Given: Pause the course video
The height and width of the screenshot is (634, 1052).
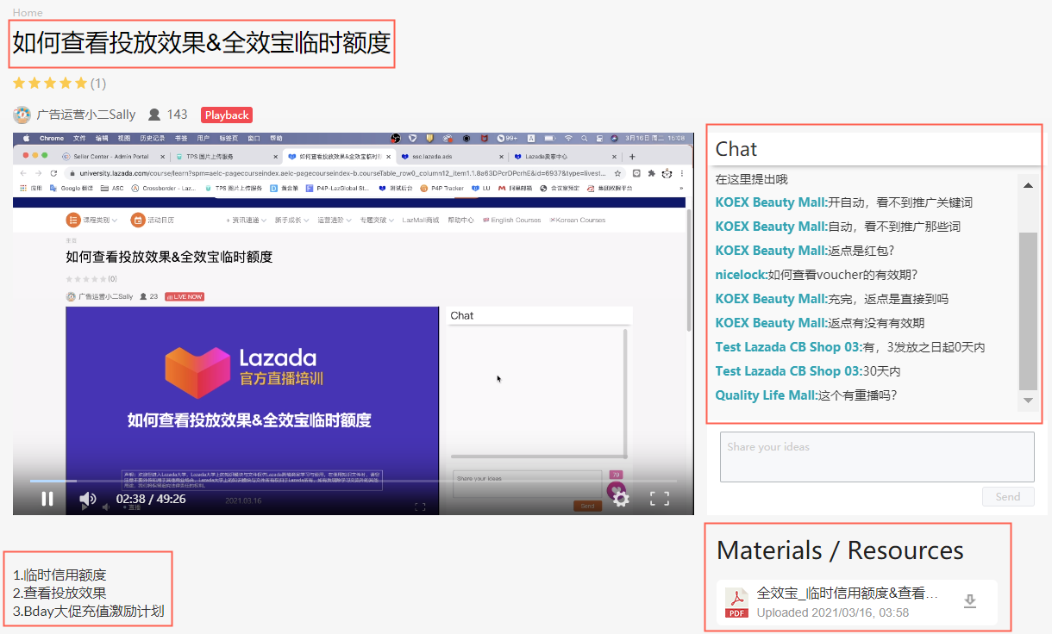Looking at the screenshot, I should pos(47,499).
